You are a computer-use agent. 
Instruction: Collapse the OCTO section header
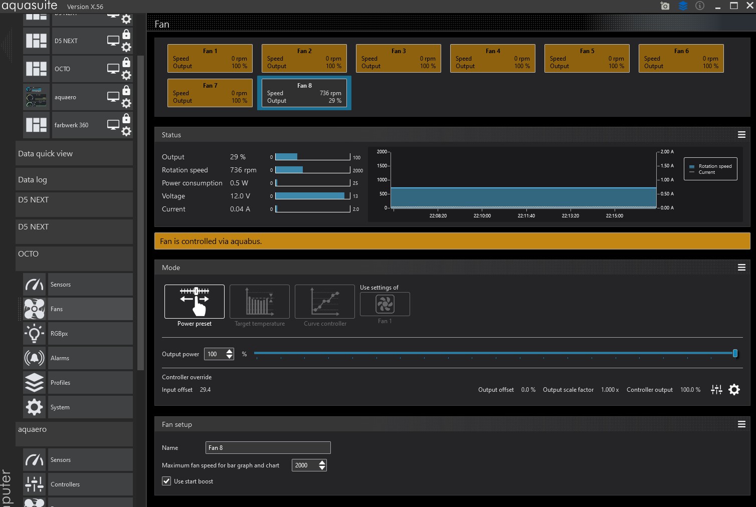point(74,259)
